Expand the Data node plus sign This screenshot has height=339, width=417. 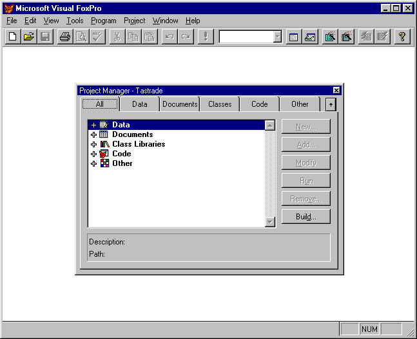click(93, 125)
